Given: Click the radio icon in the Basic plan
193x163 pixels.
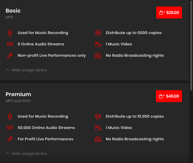Looking at the screenshot, I should [x=98, y=55].
